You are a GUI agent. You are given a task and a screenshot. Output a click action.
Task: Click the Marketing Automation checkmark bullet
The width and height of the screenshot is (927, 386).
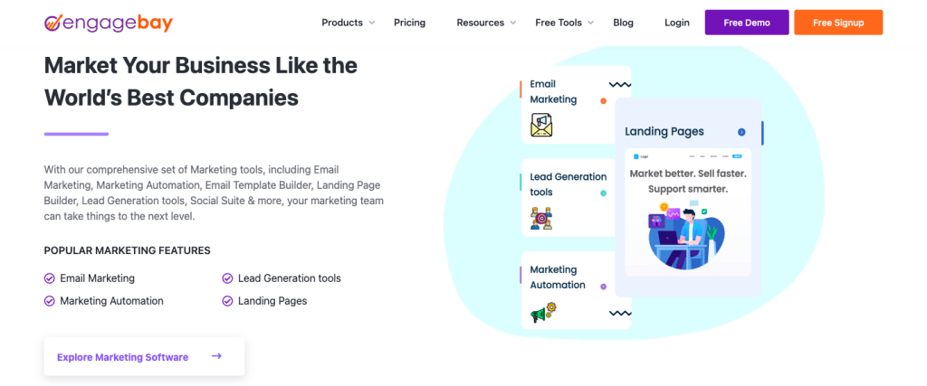point(49,301)
